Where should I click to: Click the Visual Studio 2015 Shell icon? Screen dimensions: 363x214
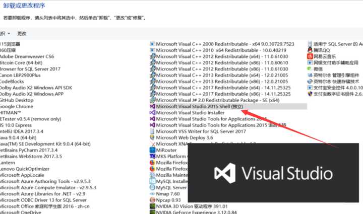152,107
